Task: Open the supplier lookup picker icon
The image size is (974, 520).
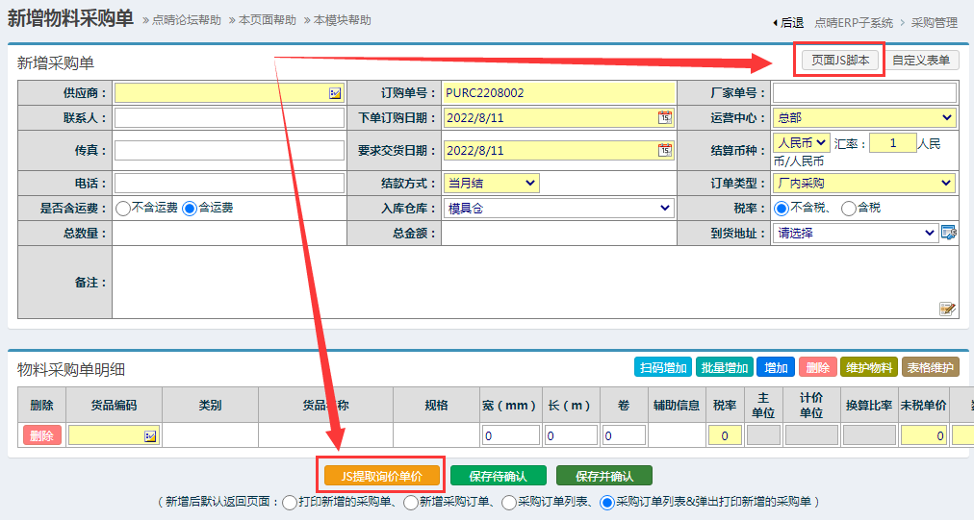Action: coord(335,93)
